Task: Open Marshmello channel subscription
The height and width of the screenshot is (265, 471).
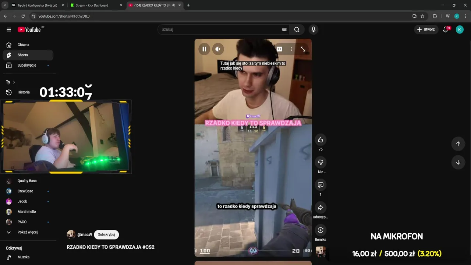Action: click(x=28, y=212)
